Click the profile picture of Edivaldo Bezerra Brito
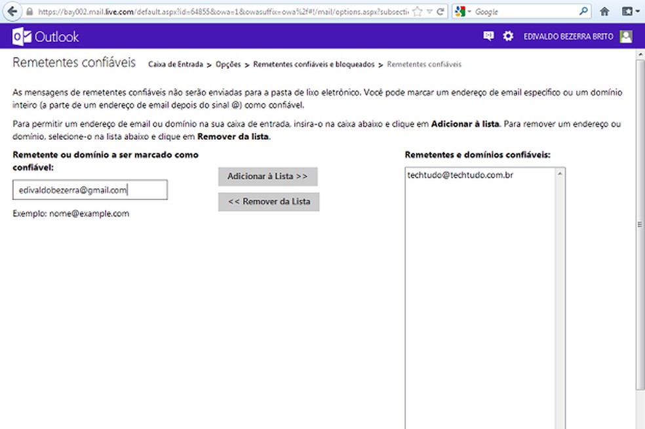Image resolution: width=645 pixels, height=429 pixels. 626,37
